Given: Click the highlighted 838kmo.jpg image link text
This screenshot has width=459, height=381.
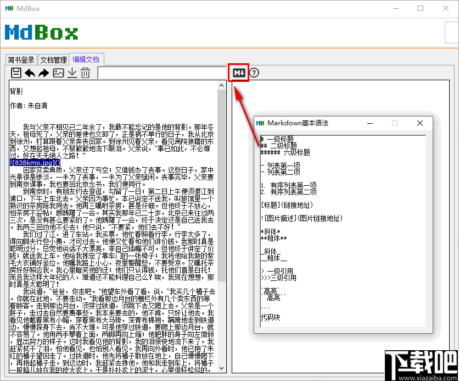Looking at the screenshot, I should point(34,162).
